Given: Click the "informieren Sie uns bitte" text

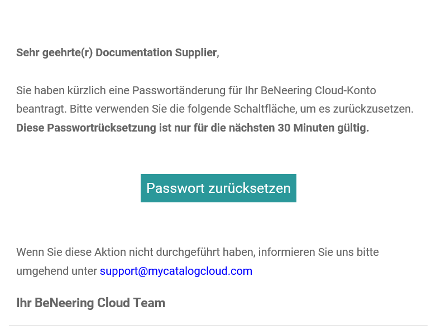Looking at the screenshot, I should 319,253.
